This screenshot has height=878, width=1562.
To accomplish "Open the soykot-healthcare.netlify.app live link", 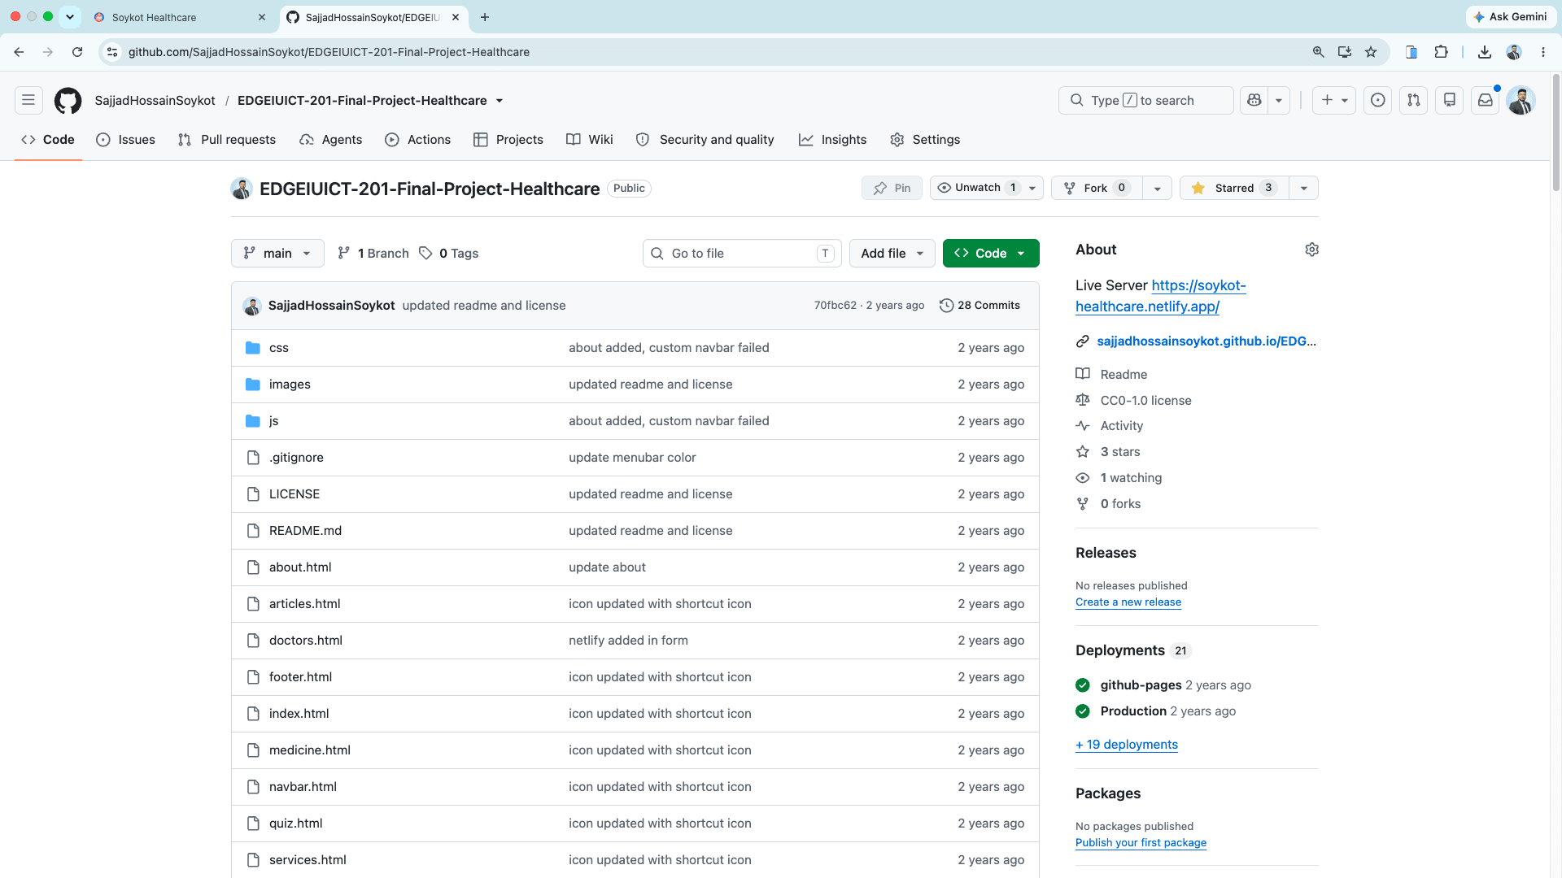I will pyautogui.click(x=1160, y=296).
